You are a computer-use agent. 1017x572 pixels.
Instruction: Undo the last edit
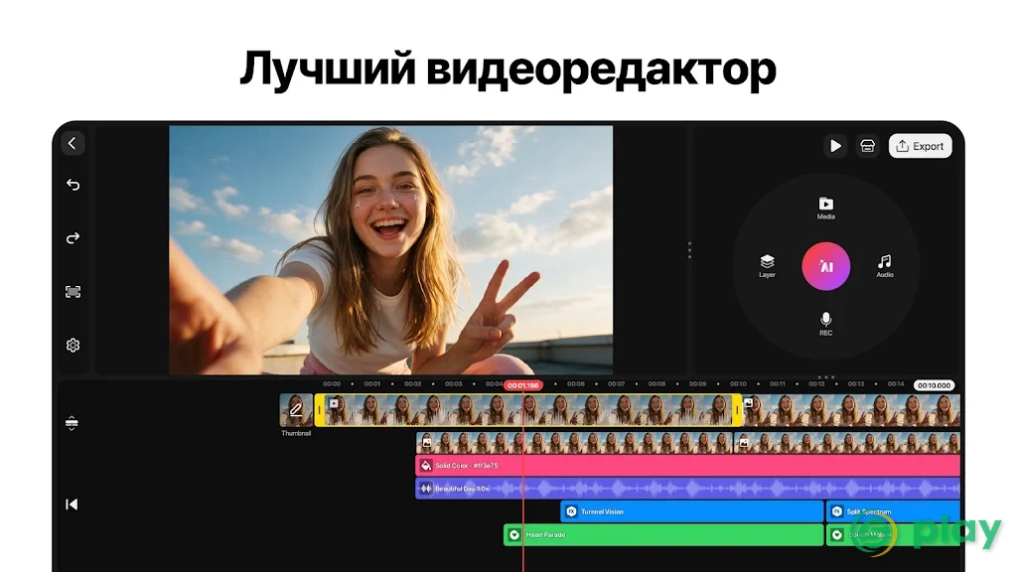(73, 185)
